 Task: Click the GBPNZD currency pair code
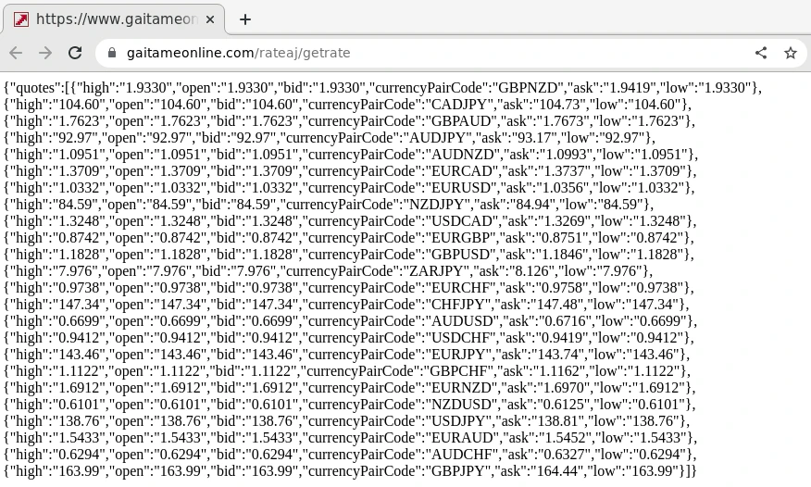point(528,87)
